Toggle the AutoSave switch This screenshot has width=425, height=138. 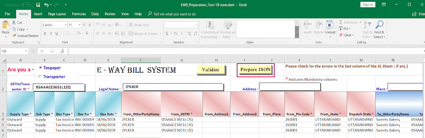26,5
